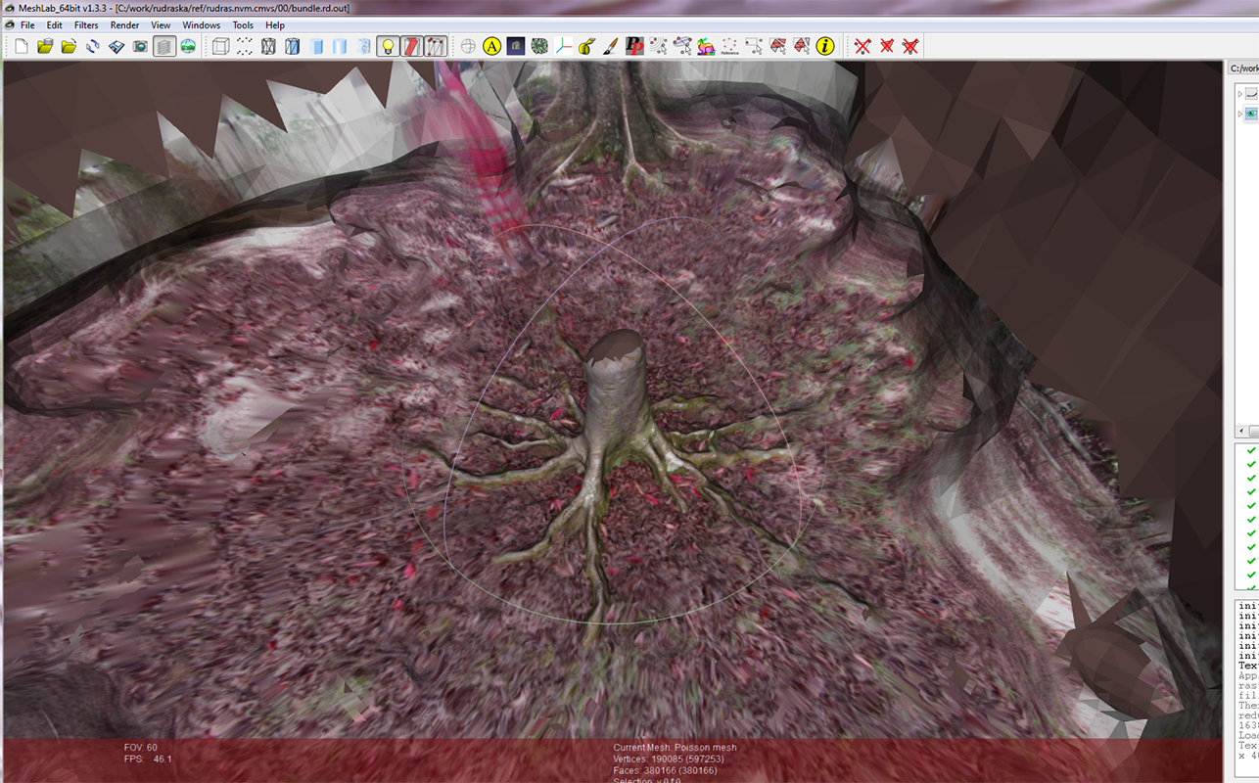This screenshot has height=783, width=1259.
Task: Open the File menu
Action: [x=27, y=24]
